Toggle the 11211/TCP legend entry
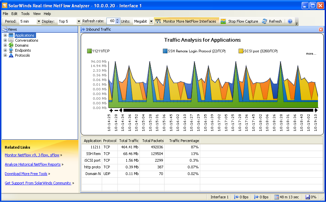The image size is (326, 202). [98, 51]
